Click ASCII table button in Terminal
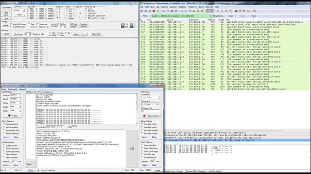The width and height of the screenshot is (311, 174). click(x=73, y=24)
